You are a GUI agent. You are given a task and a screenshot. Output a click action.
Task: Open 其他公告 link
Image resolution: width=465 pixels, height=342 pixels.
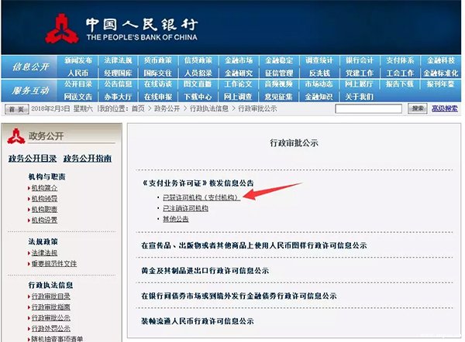click(x=176, y=219)
